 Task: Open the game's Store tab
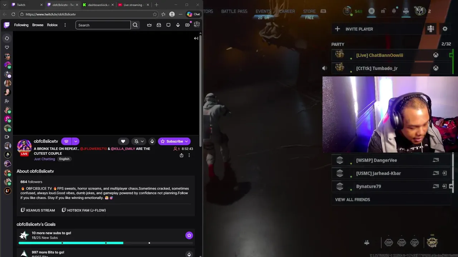tap(310, 11)
